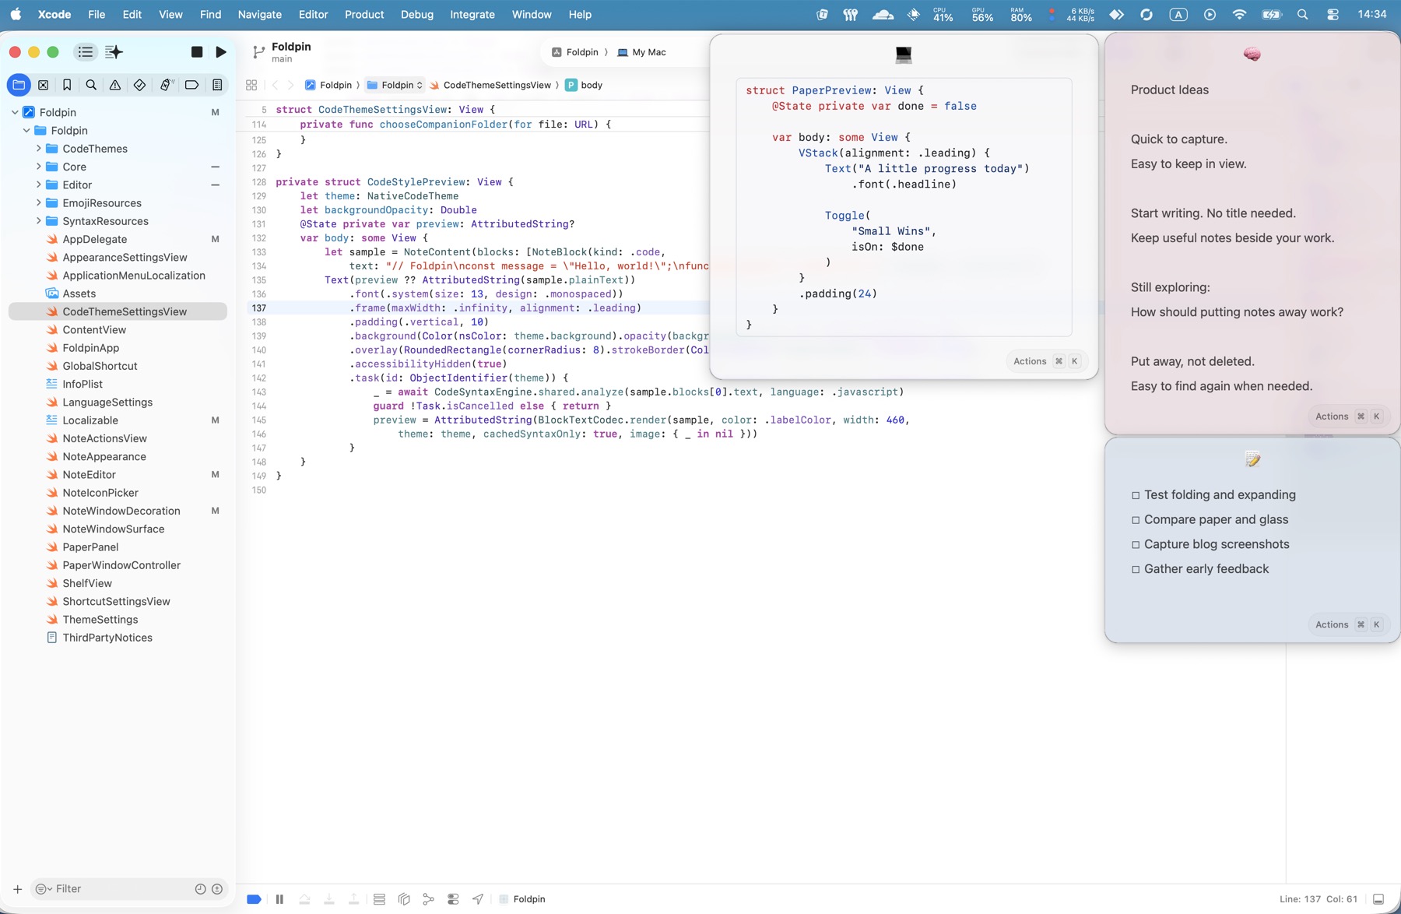Collapse the Foldpin group folder
Screen dimensions: 1401x914
[x=26, y=131]
